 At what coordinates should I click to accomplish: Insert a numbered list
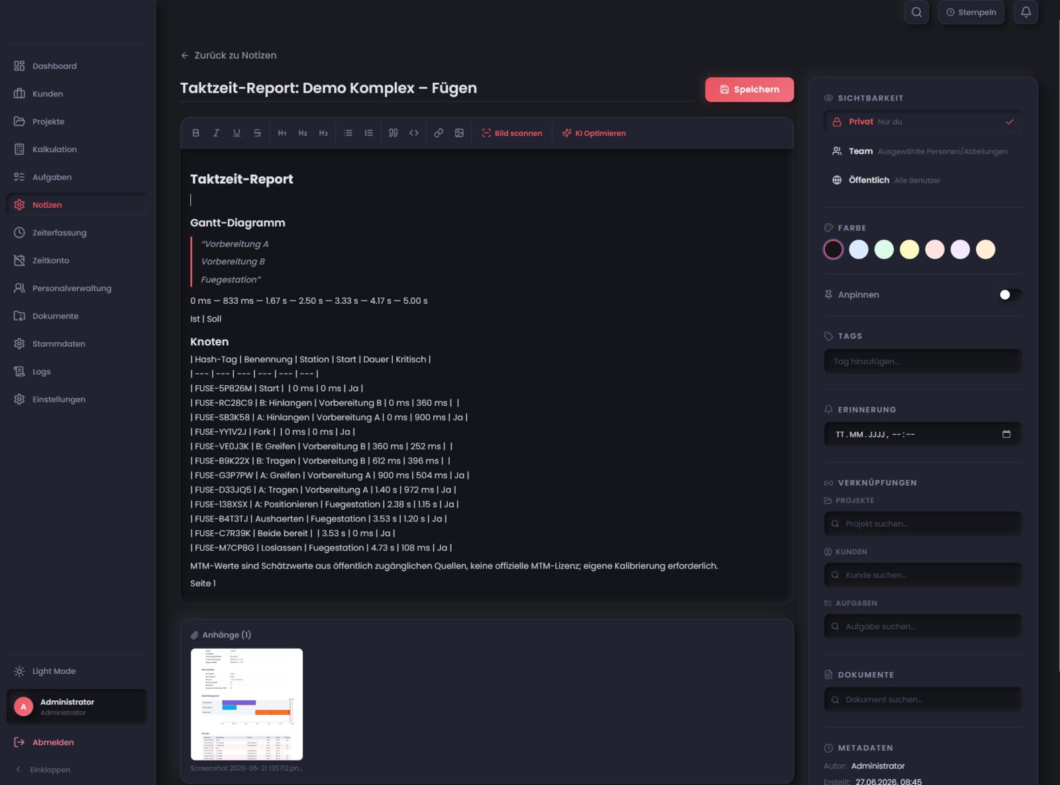point(368,133)
